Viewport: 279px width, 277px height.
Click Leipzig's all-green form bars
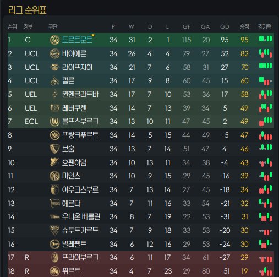point(265,66)
